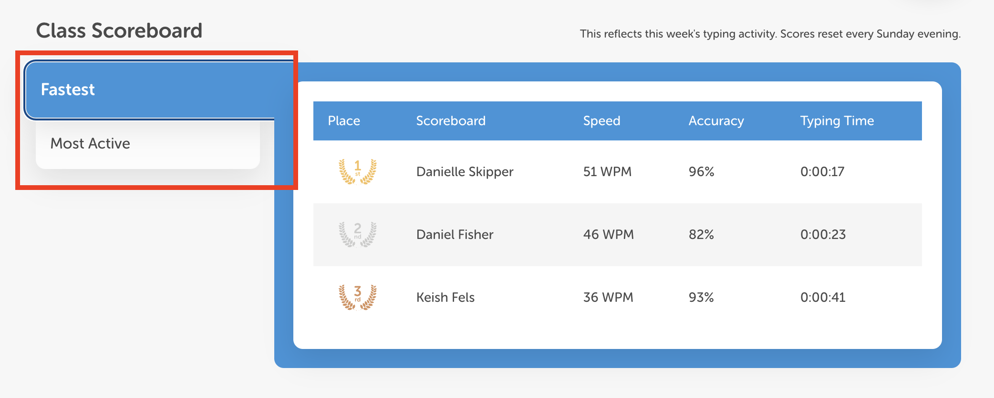The width and height of the screenshot is (994, 398).
Task: Click the bronze 3rd place laurel icon
Action: click(357, 297)
